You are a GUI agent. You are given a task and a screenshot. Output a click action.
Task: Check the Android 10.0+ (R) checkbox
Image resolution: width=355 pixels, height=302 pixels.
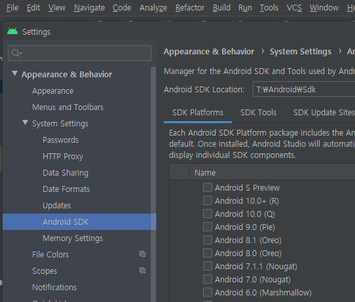[x=208, y=200]
